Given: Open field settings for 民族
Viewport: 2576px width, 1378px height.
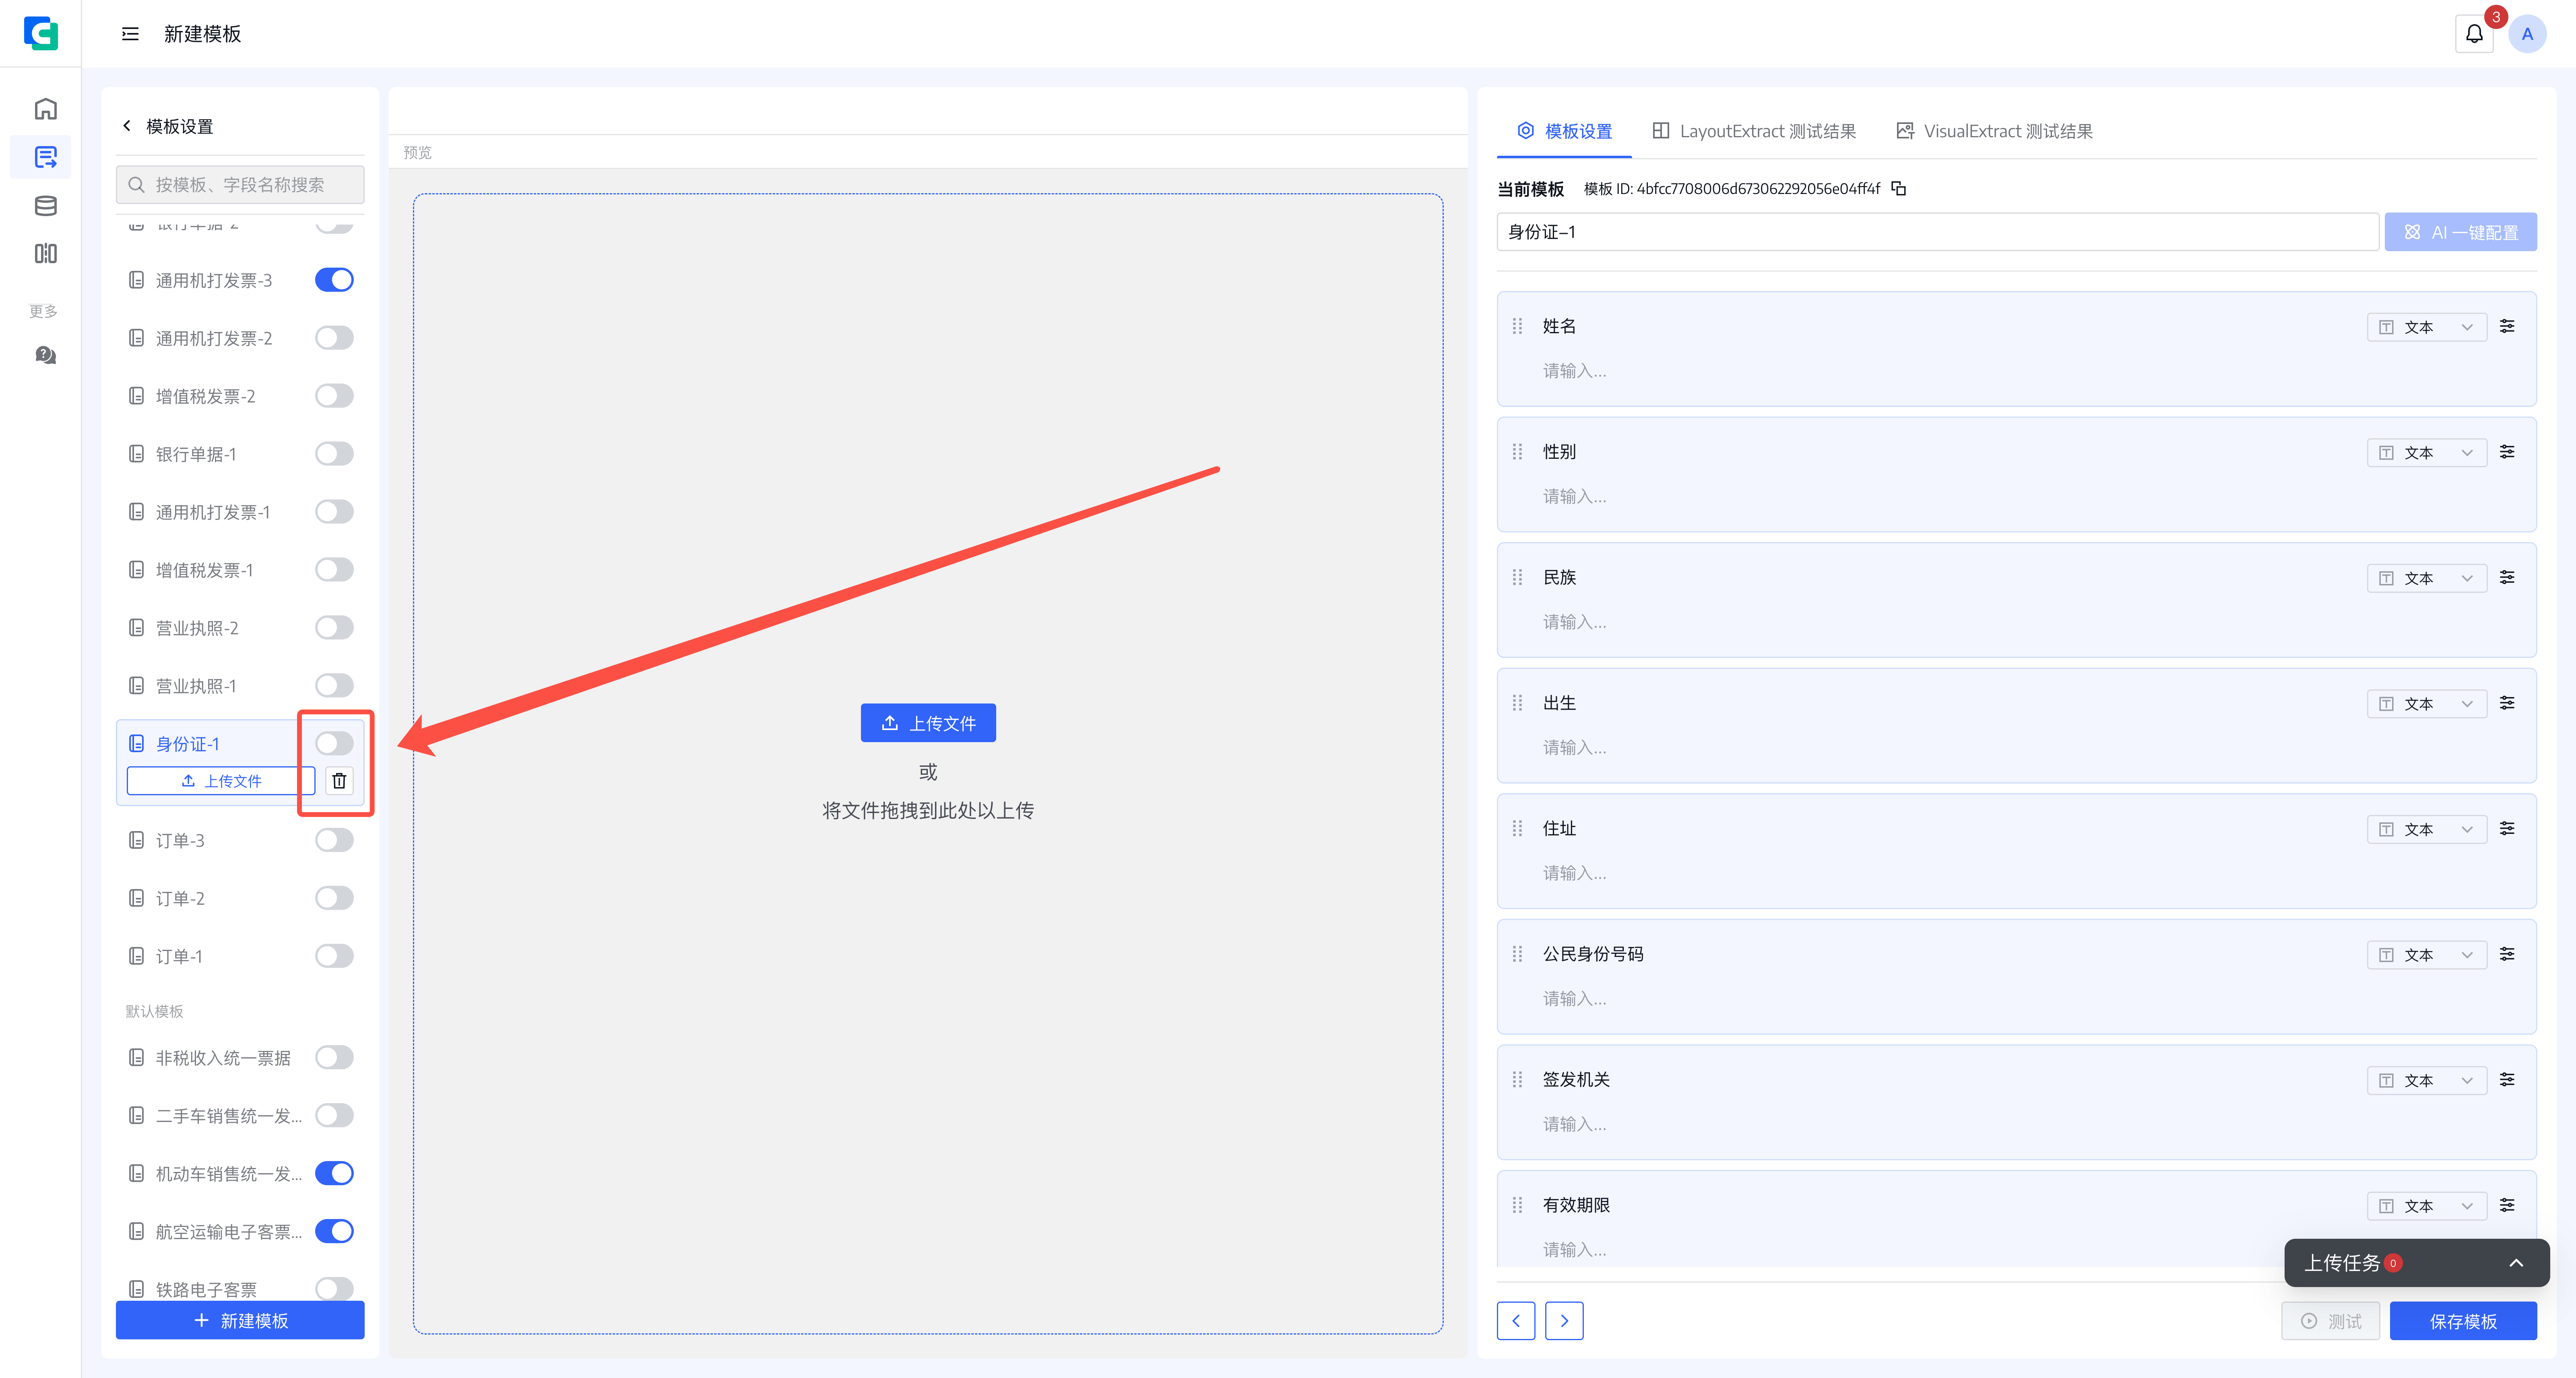Looking at the screenshot, I should [x=2507, y=577].
